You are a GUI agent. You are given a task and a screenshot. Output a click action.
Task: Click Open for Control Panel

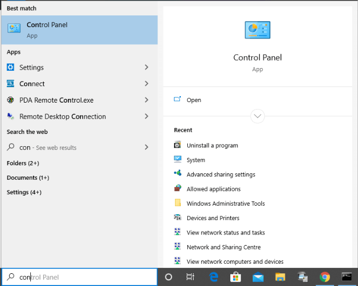point(194,100)
